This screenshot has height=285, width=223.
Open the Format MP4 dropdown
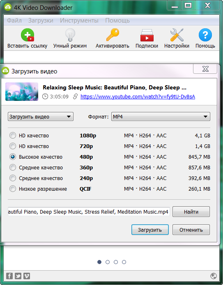[161, 116]
